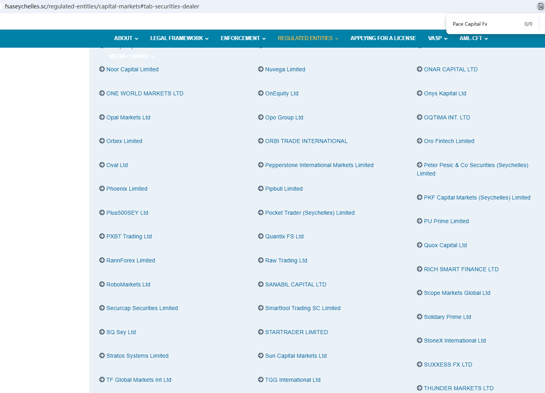
Task: Click the arrow icon beside Noor Capital Limited
Action: [x=102, y=69]
